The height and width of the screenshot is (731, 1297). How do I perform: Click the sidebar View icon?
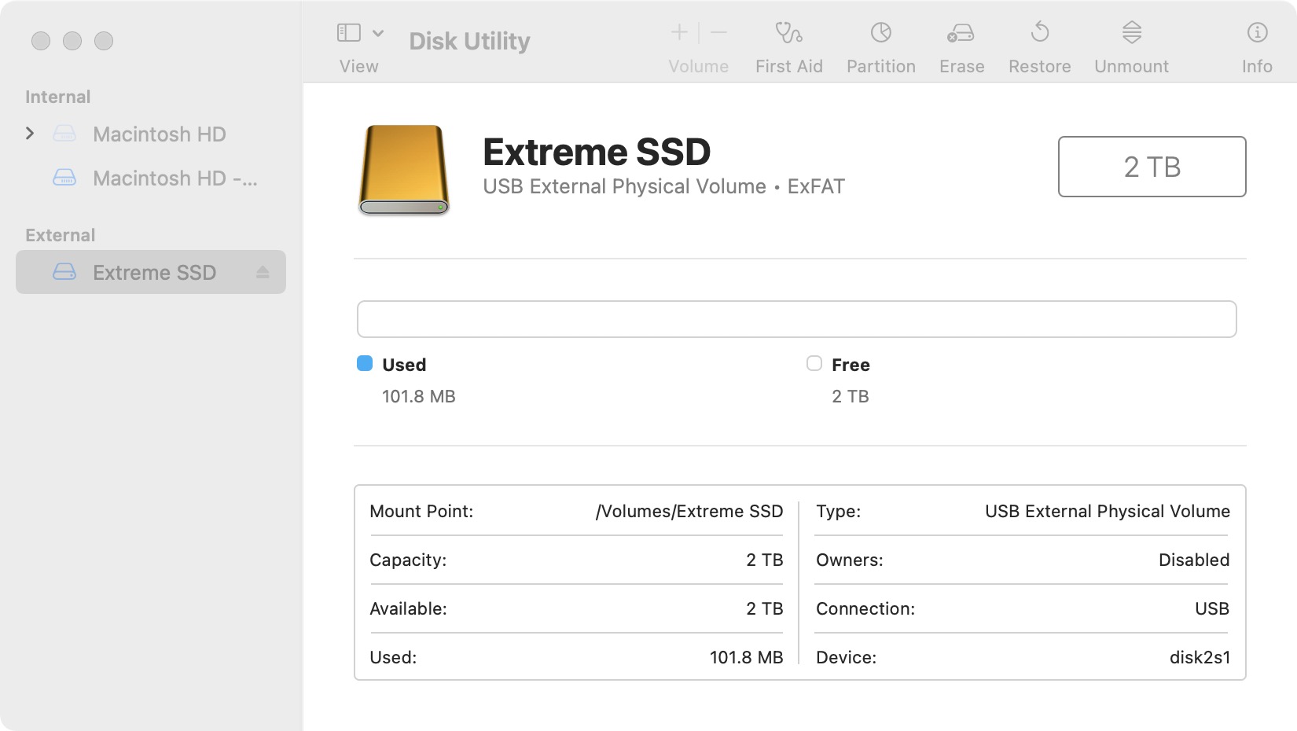pos(348,31)
